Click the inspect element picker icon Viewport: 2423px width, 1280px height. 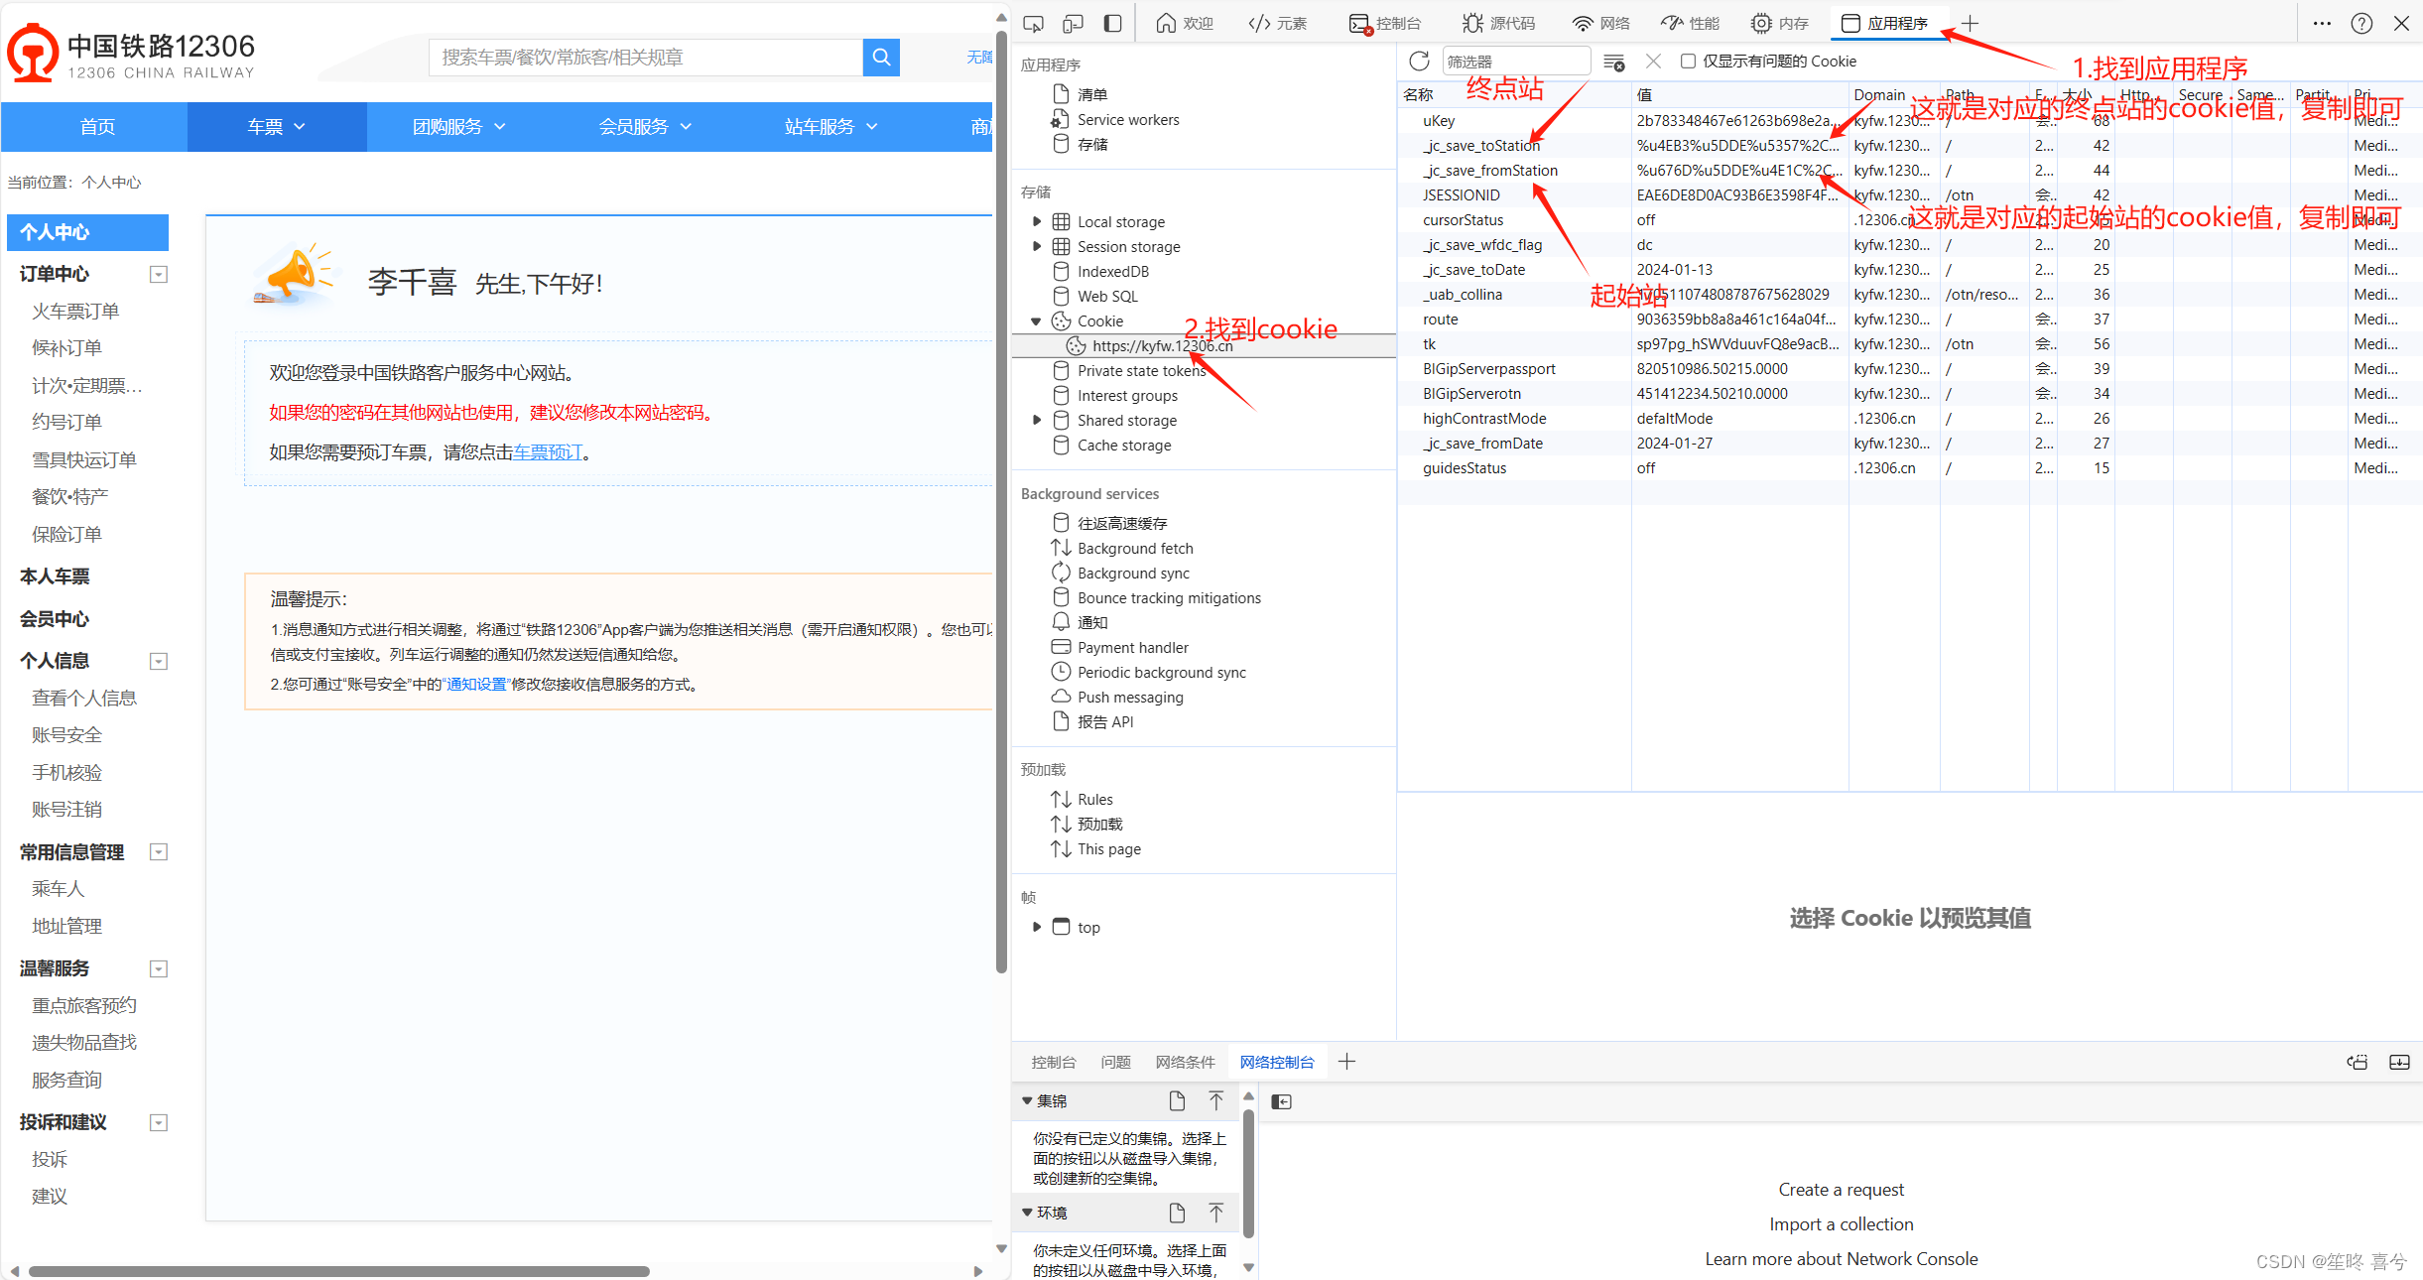pyautogui.click(x=1033, y=23)
